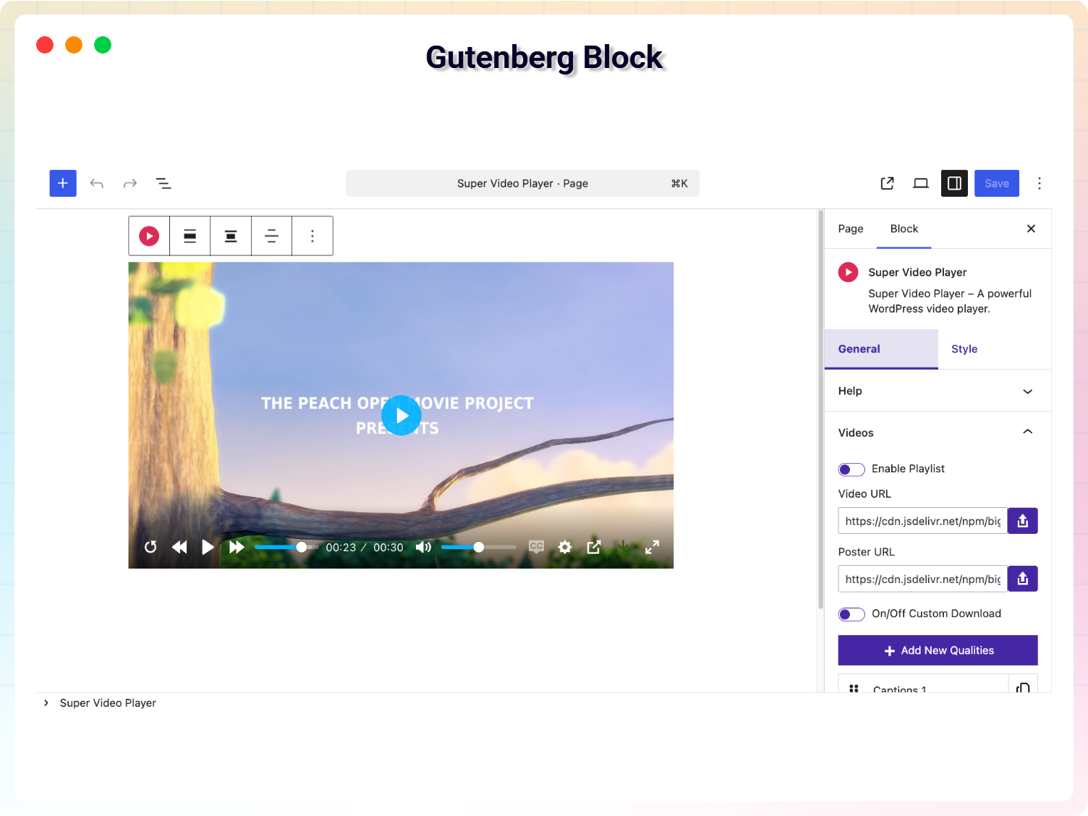Screen dimensions: 1088x816
Task: Open the device preview laptop icon
Action: pos(921,183)
